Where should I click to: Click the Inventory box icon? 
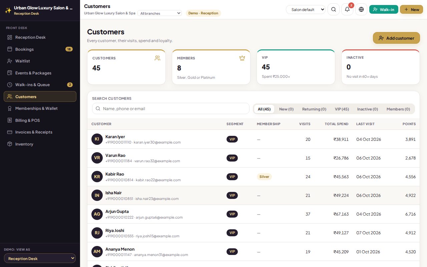(x=10, y=144)
